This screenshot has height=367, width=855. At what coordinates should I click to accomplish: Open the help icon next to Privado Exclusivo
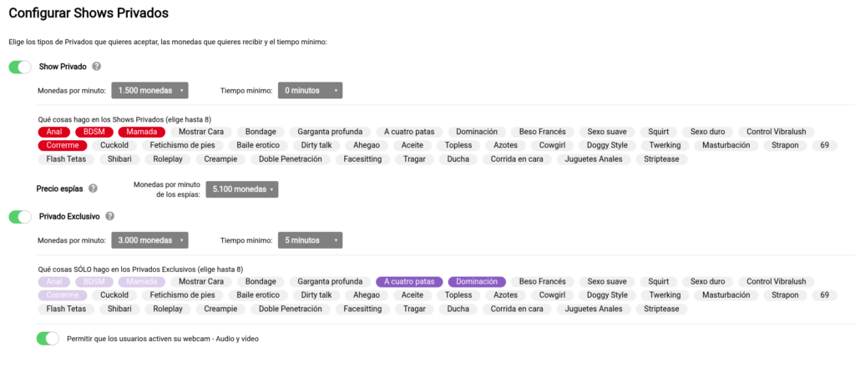coord(109,216)
